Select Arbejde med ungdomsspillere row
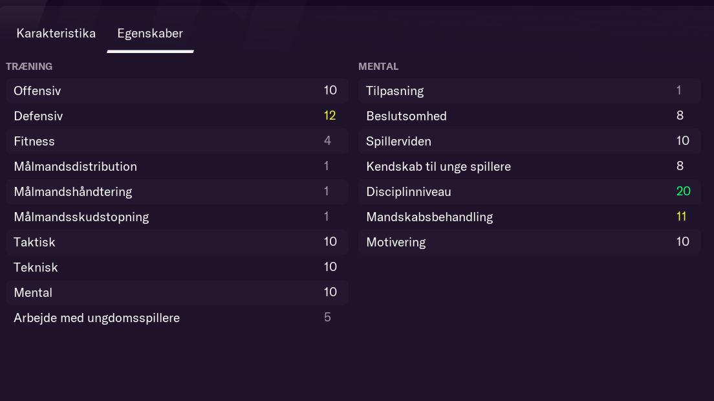The width and height of the screenshot is (714, 401). pos(177,318)
